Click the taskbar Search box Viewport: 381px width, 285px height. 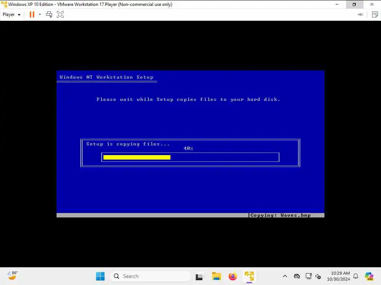pyautogui.click(x=150, y=276)
